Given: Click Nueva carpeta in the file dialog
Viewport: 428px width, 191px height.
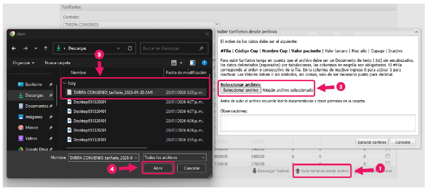Looking at the screenshot, I should 57,63.
